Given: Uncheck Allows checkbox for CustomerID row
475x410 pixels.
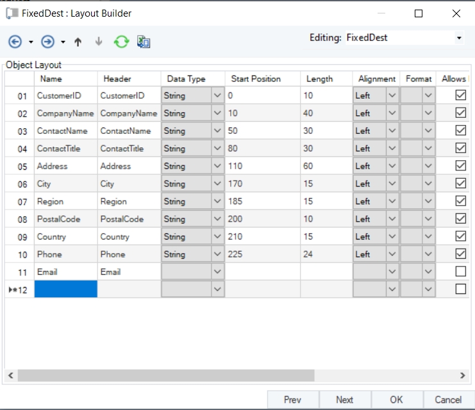Looking at the screenshot, I should pyautogui.click(x=460, y=95).
